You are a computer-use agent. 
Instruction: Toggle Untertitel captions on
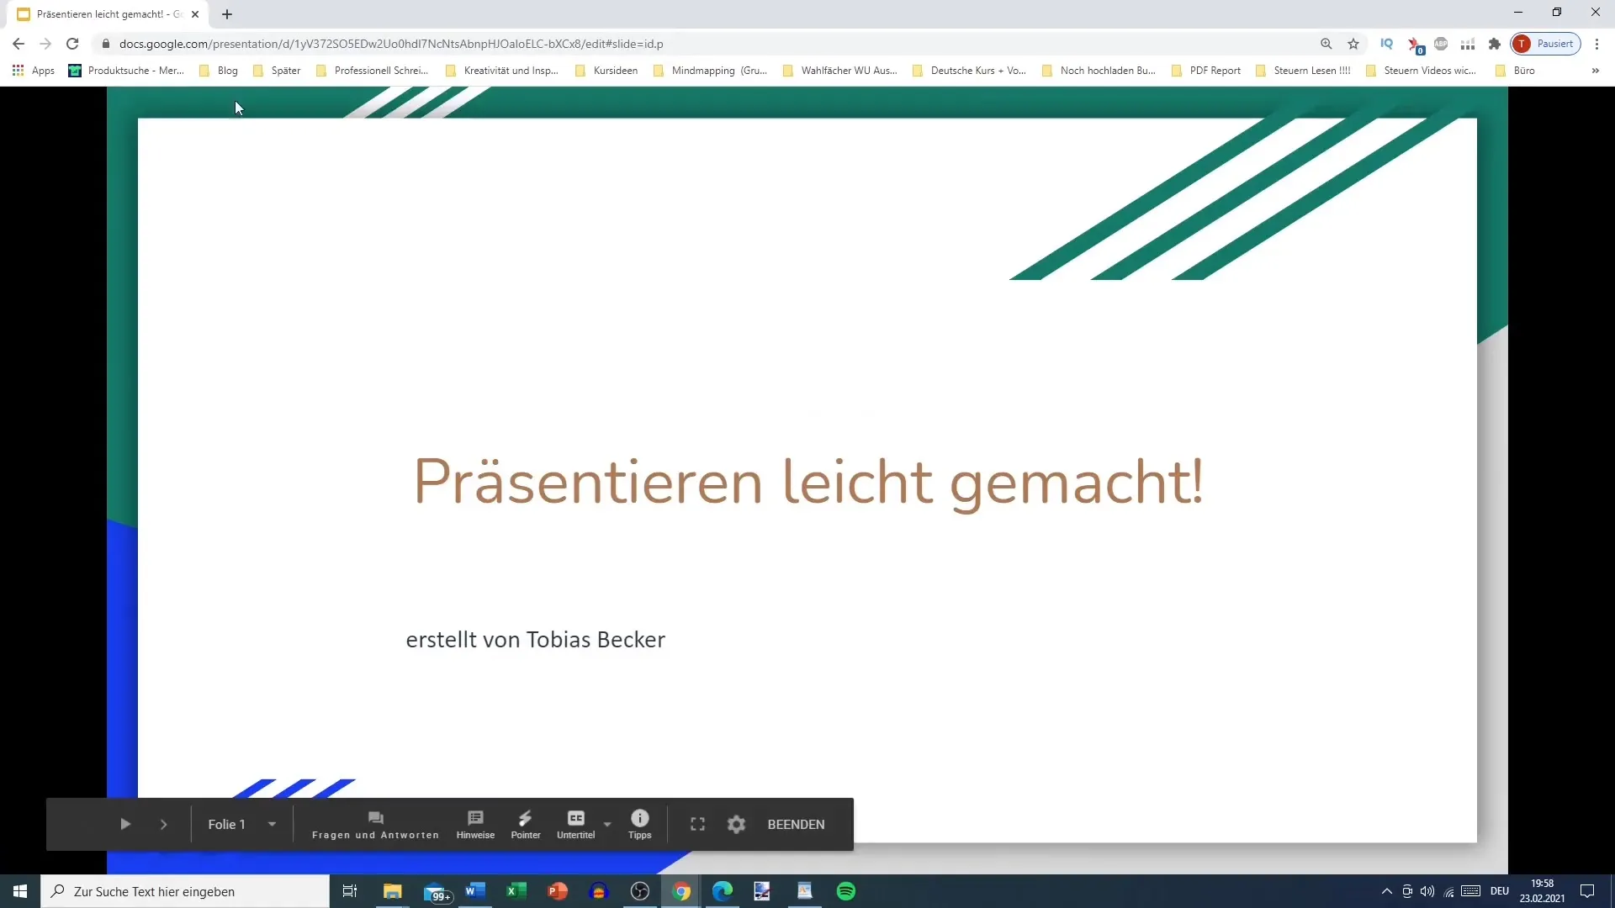[576, 825]
